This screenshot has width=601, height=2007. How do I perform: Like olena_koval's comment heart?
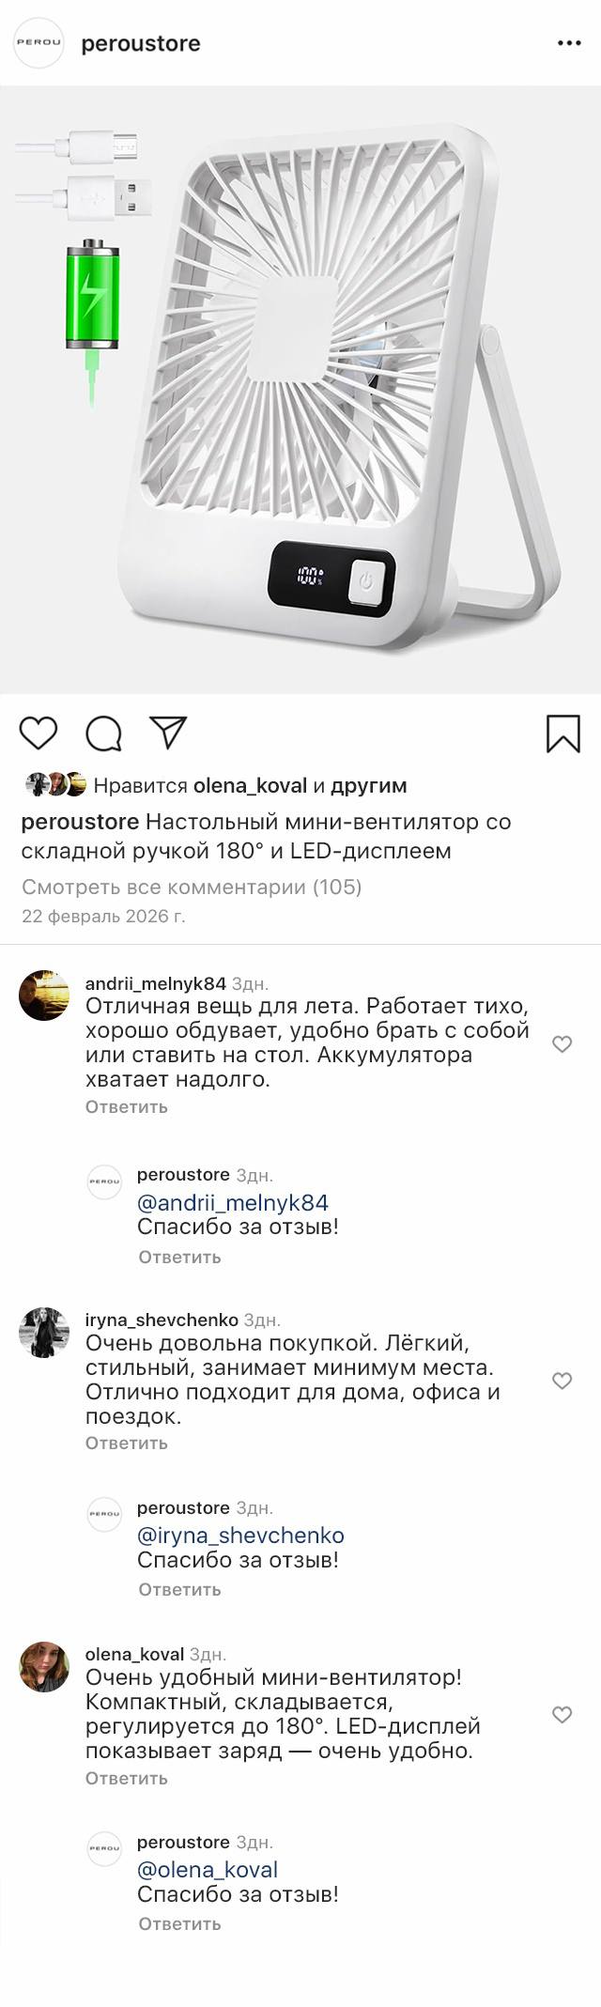click(562, 1715)
